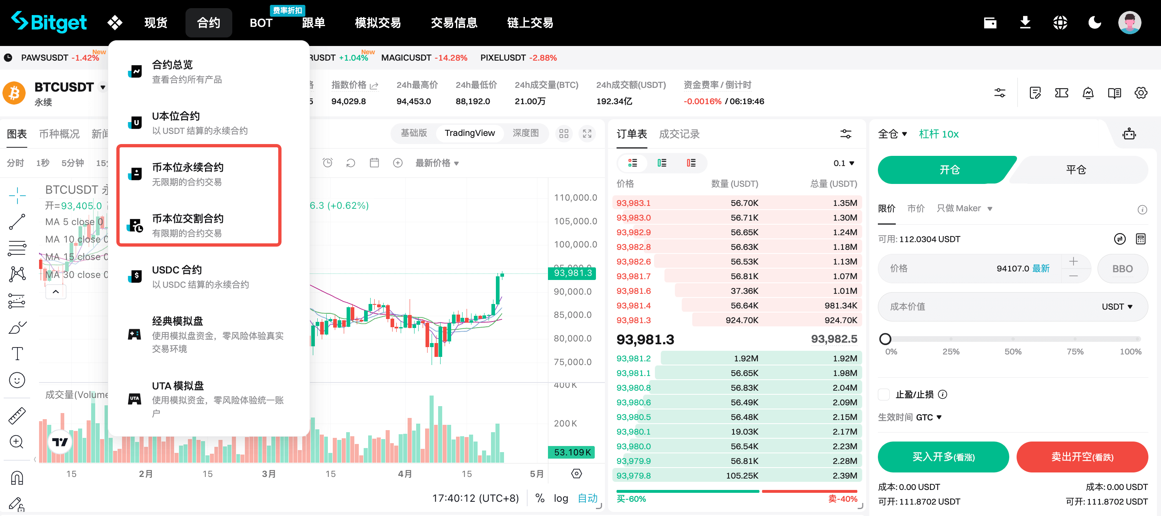The image size is (1161, 516).
Task: Open the price alert bell icon
Action: click(1087, 93)
